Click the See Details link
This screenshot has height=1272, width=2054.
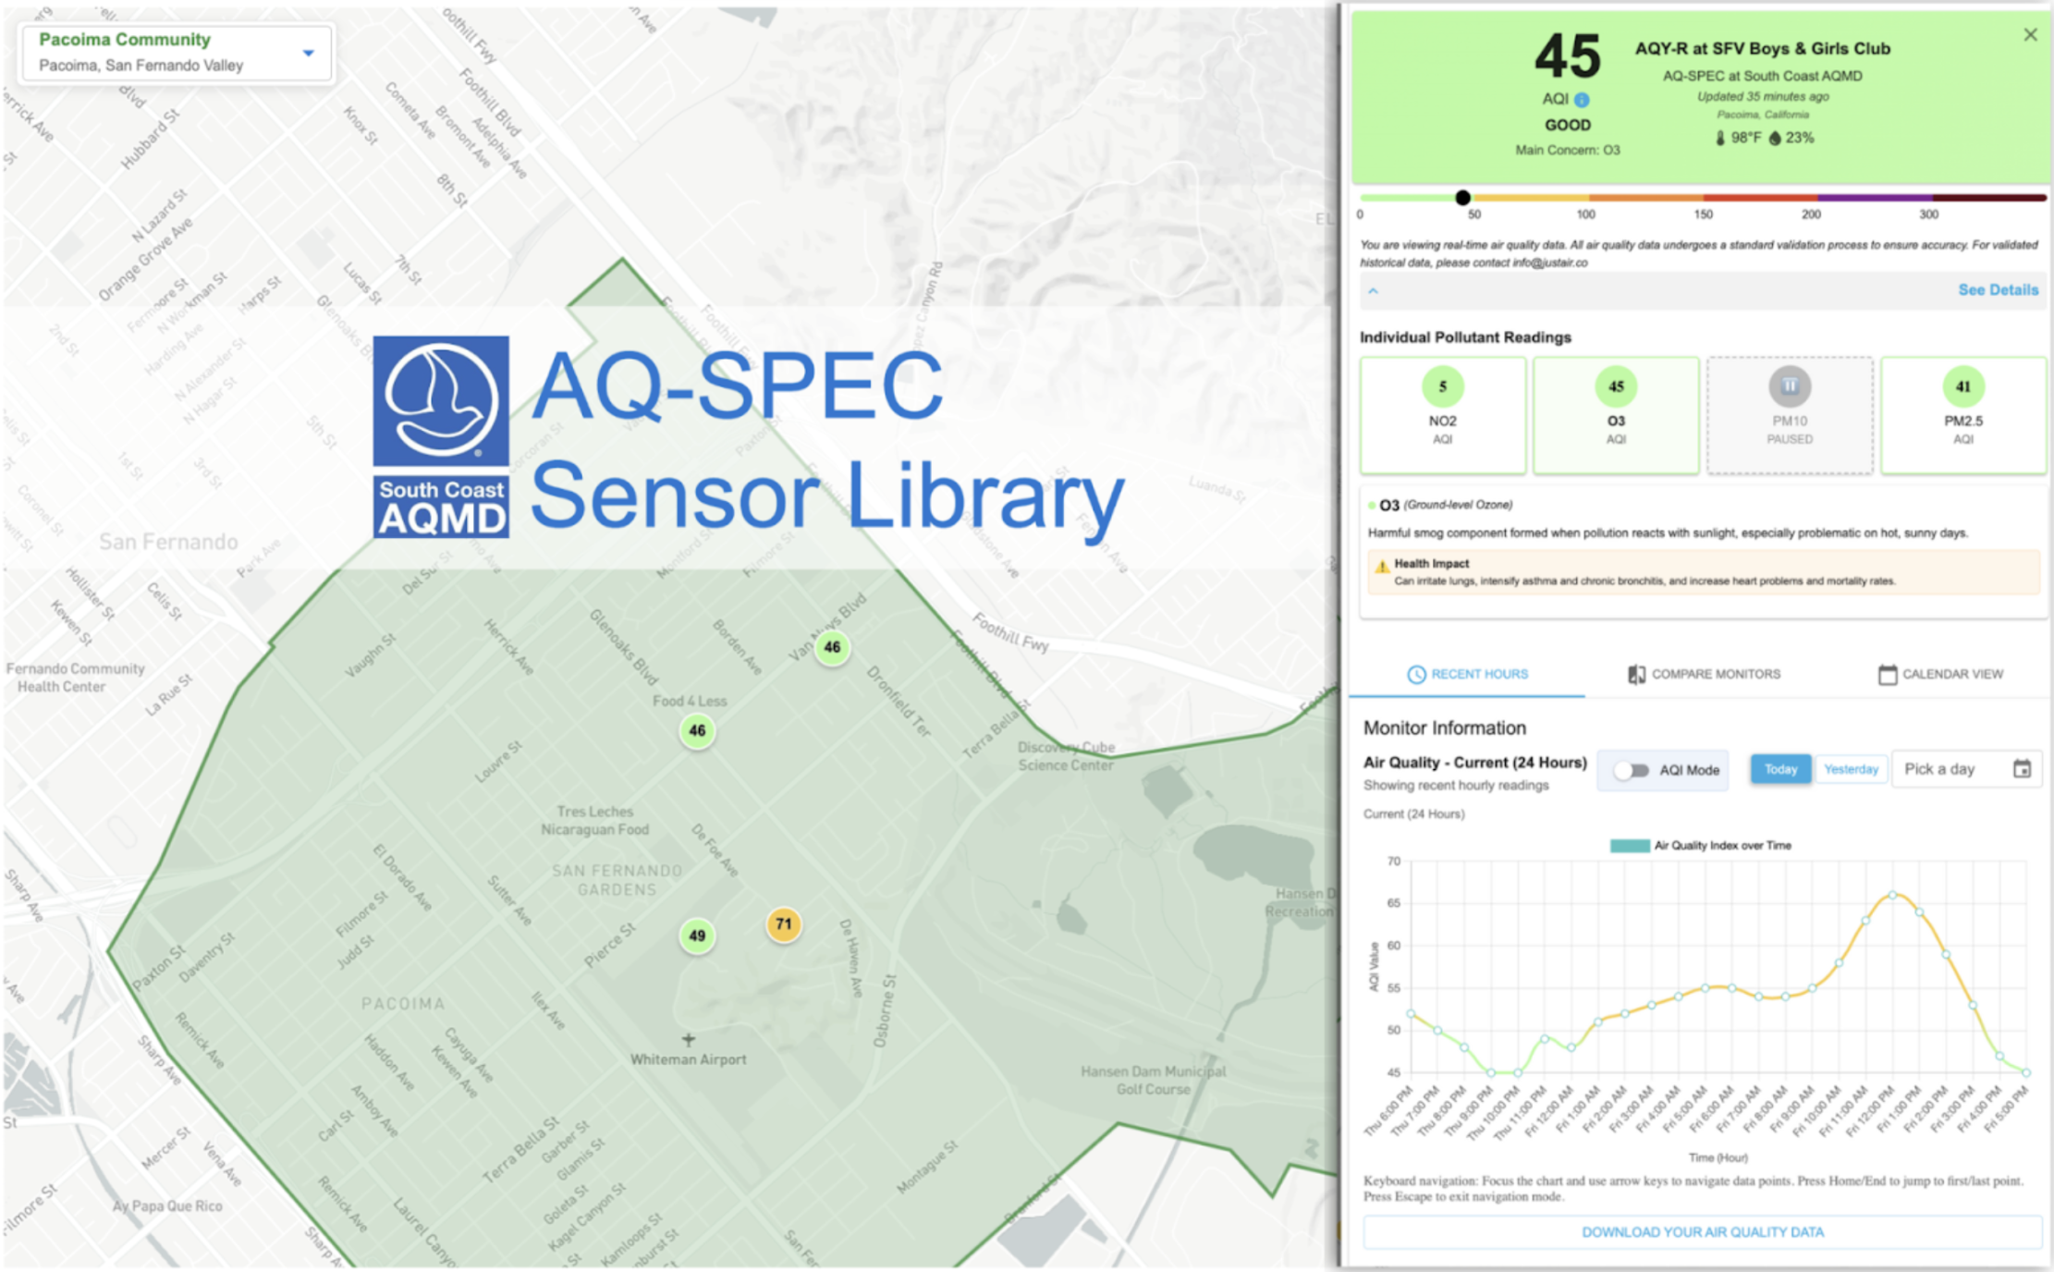pyautogui.click(x=1998, y=290)
